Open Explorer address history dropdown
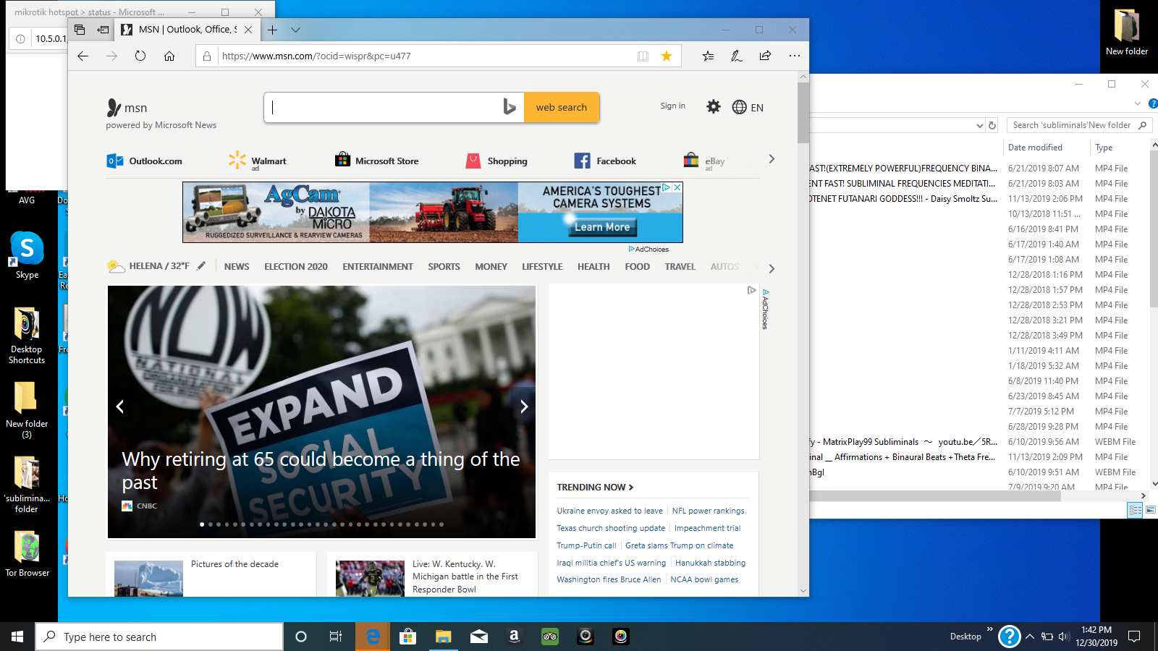Image resolution: width=1158 pixels, height=651 pixels. tap(979, 125)
